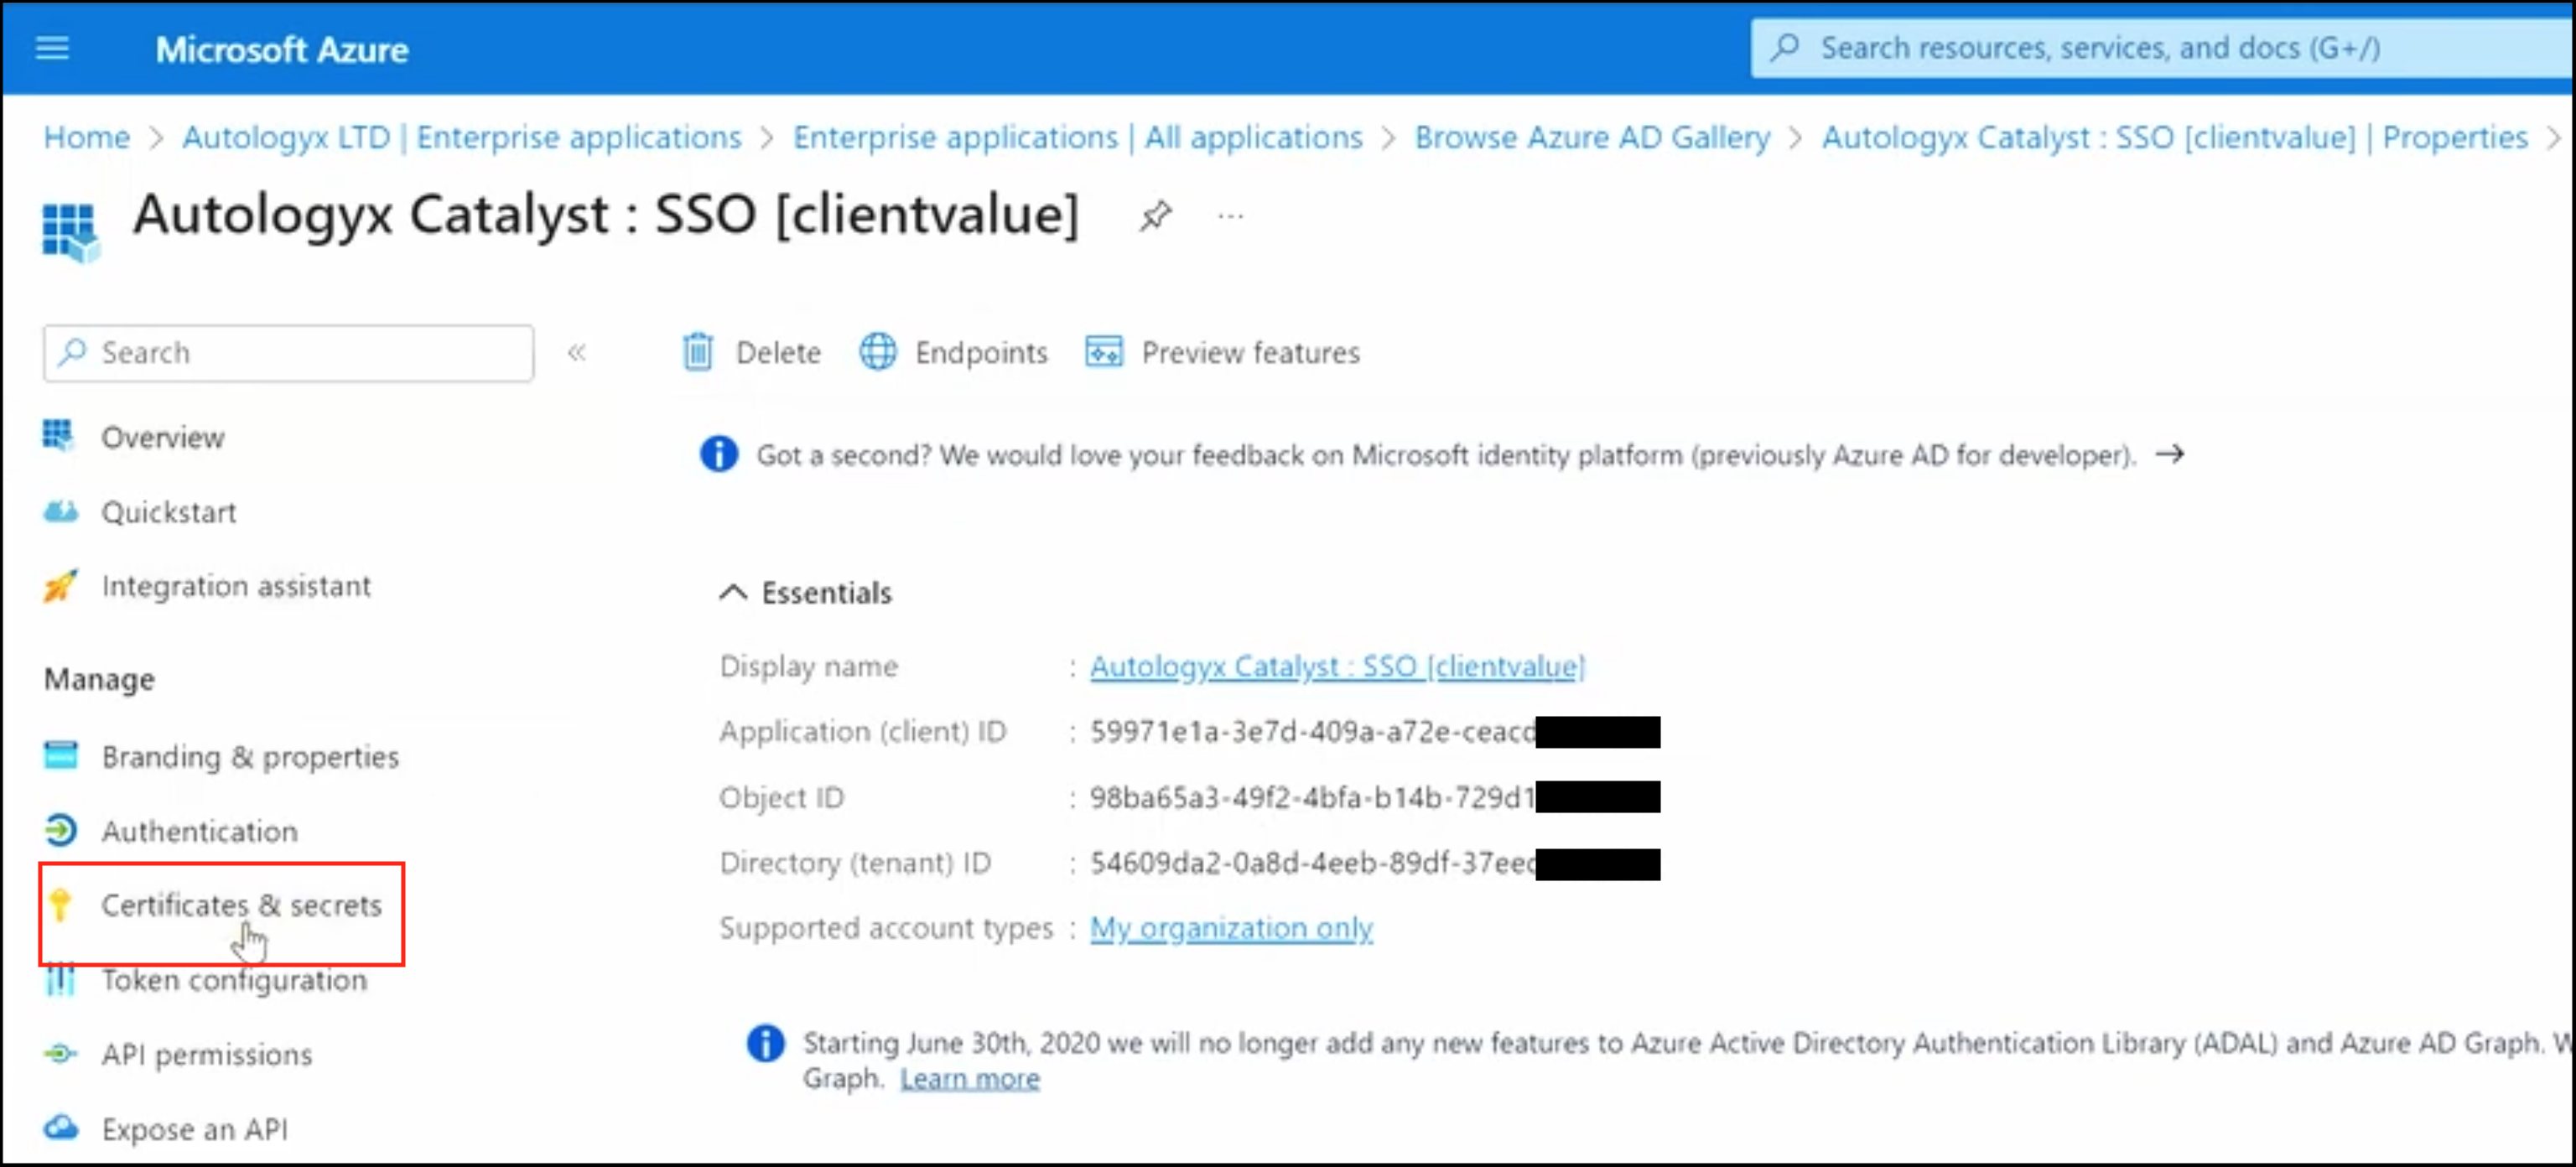Click the Authentication icon in sidebar
2576x1167 pixels.
click(x=60, y=830)
